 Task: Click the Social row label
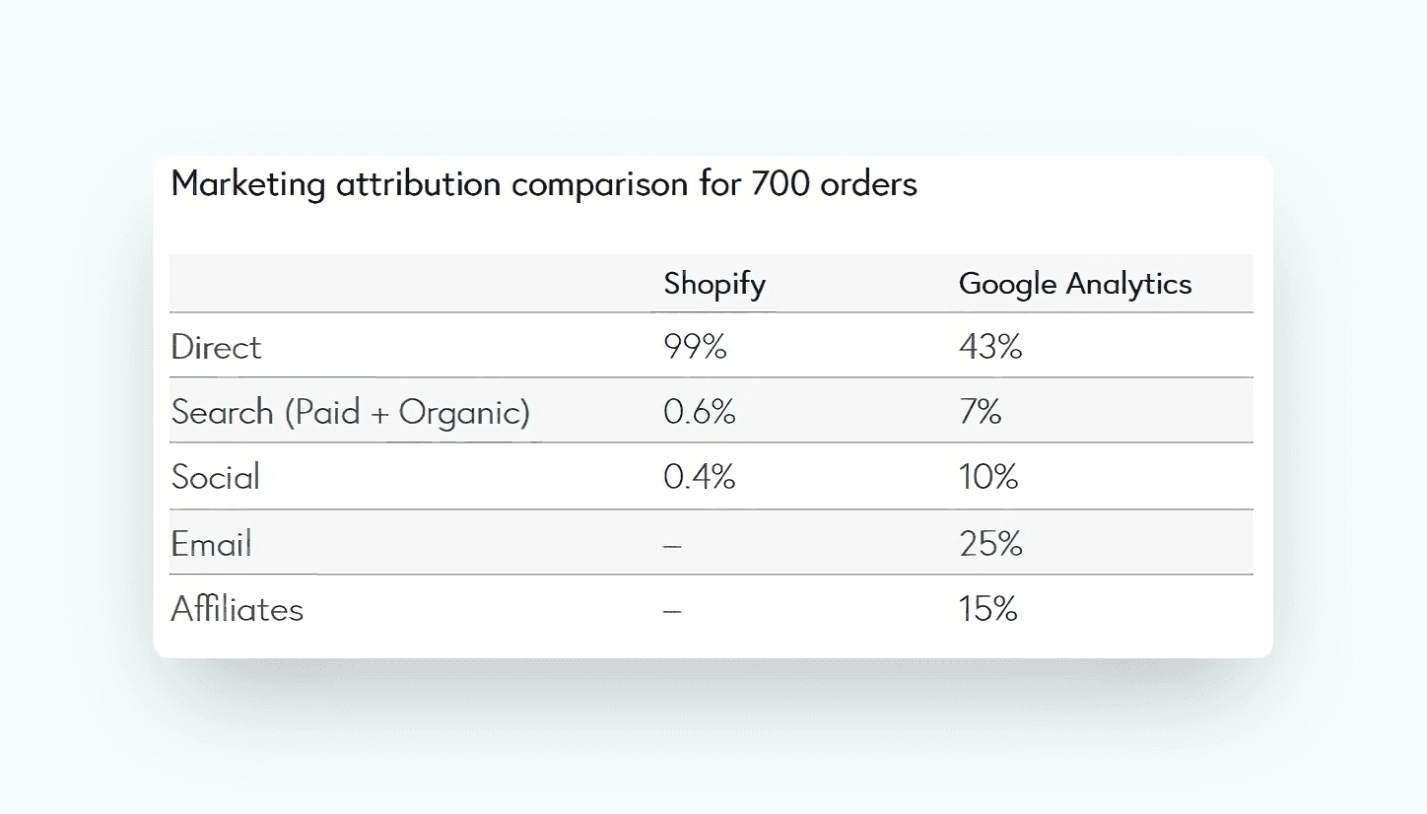pos(216,477)
